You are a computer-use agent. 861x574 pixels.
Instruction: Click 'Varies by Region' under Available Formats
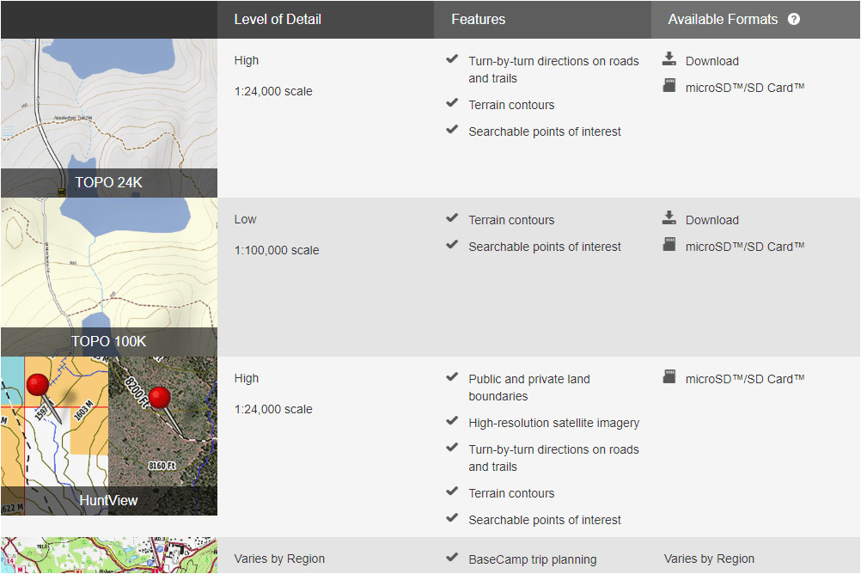[x=709, y=559]
